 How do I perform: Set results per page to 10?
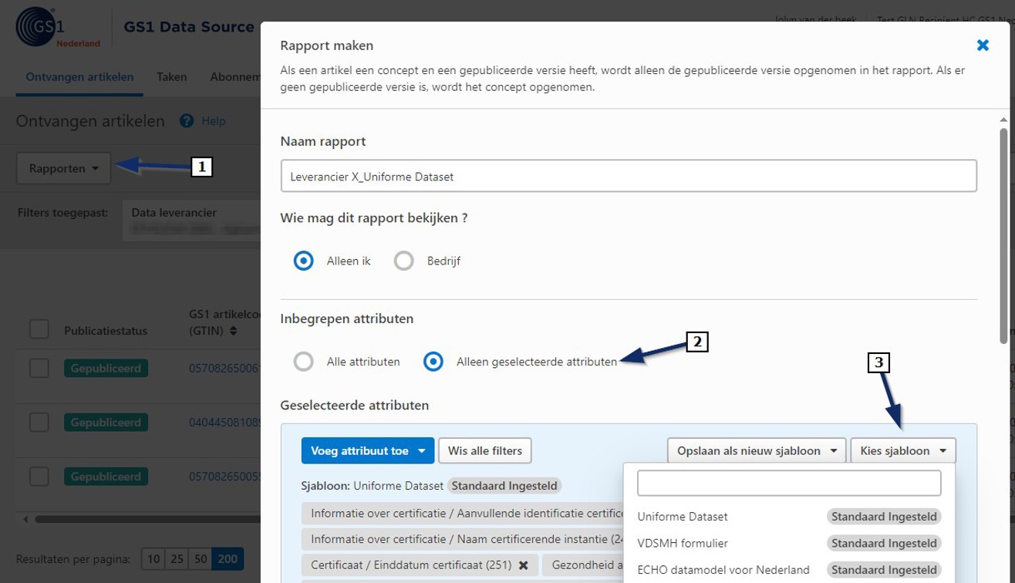153,559
